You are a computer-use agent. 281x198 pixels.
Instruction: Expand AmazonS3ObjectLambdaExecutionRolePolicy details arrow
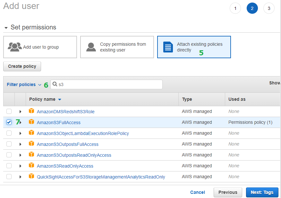click(20, 133)
